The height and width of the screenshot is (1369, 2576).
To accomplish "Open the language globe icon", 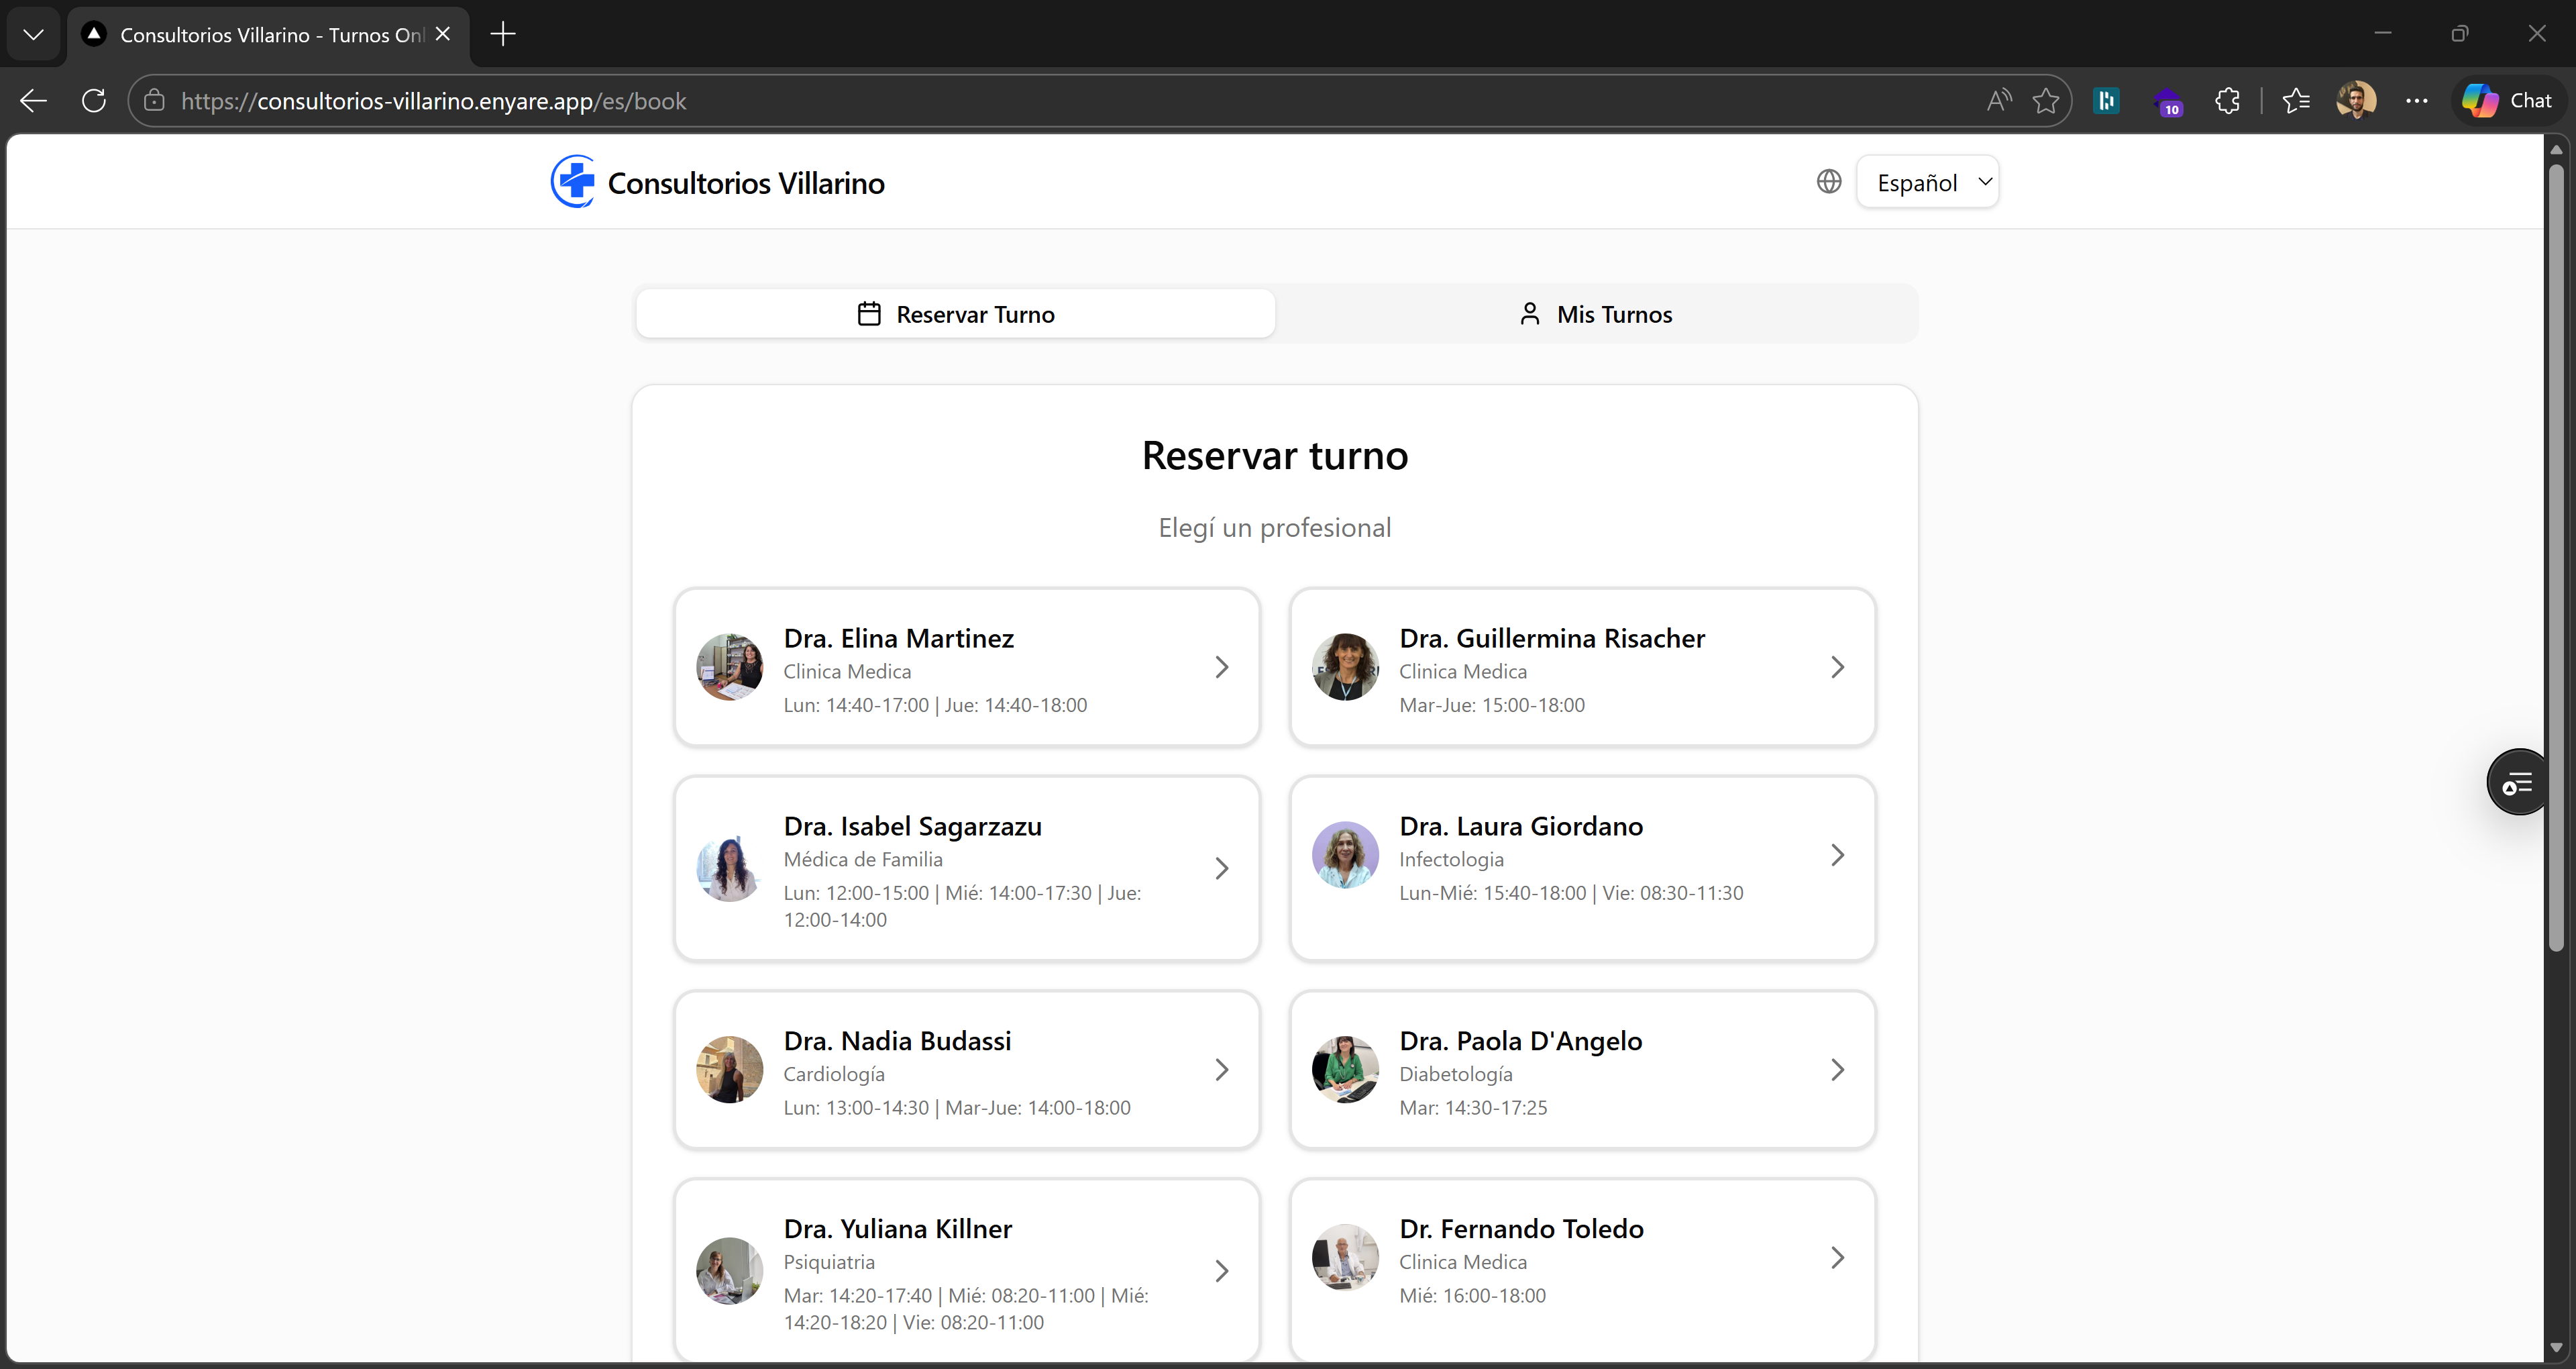I will point(1828,181).
